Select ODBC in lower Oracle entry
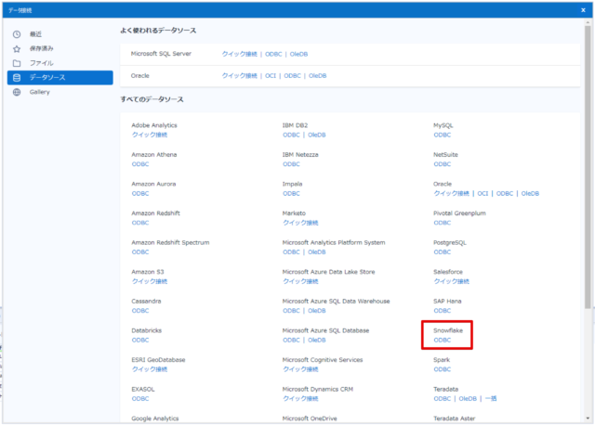 505,194
